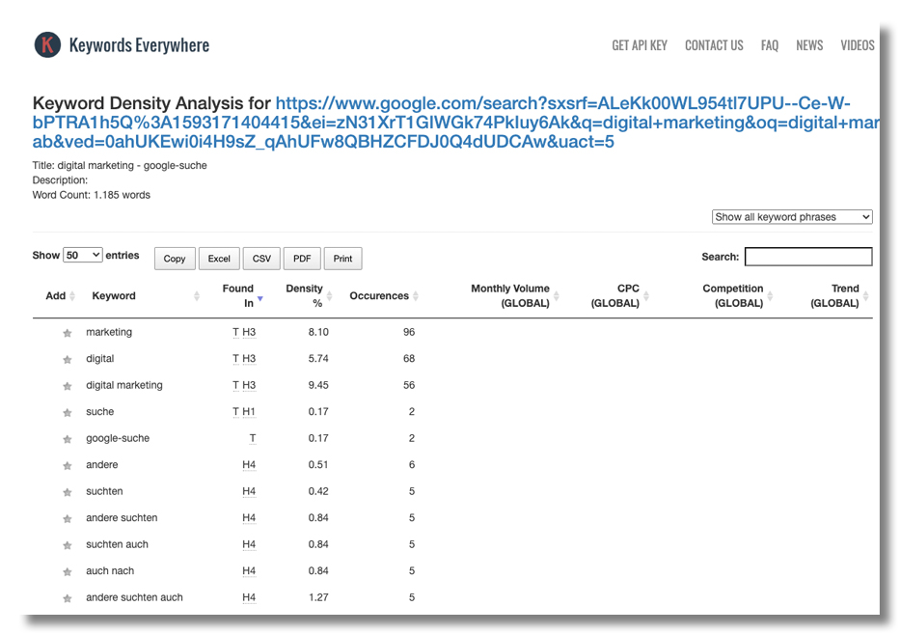Sort by Found In column arrow
Screen dimensions: 901x634
pos(260,298)
